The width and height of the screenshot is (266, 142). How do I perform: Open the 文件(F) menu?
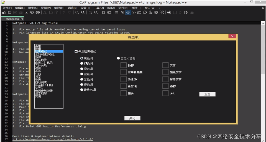click(7, 8)
